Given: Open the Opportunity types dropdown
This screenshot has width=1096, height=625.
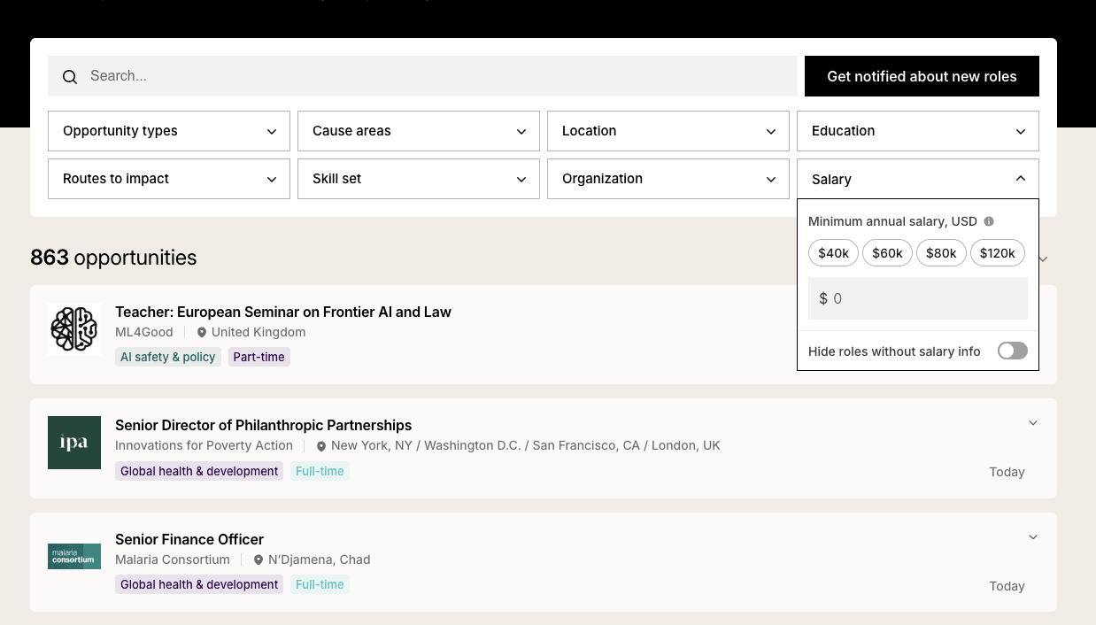Looking at the screenshot, I should (169, 131).
